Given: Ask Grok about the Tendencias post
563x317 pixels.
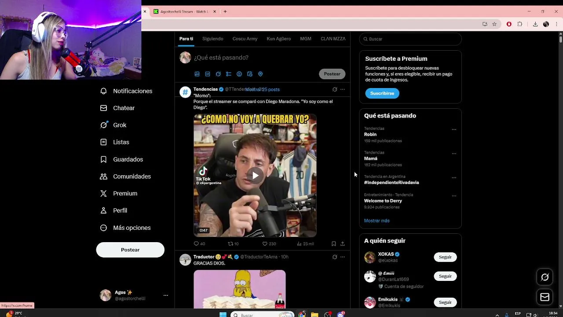Looking at the screenshot, I should pyautogui.click(x=335, y=89).
